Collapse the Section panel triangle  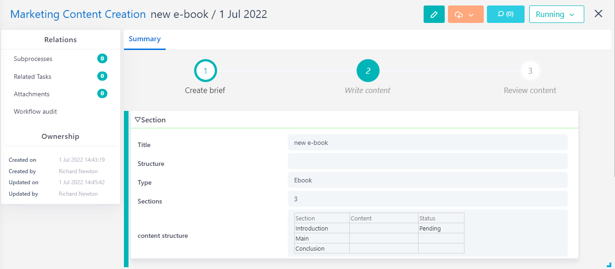click(137, 120)
